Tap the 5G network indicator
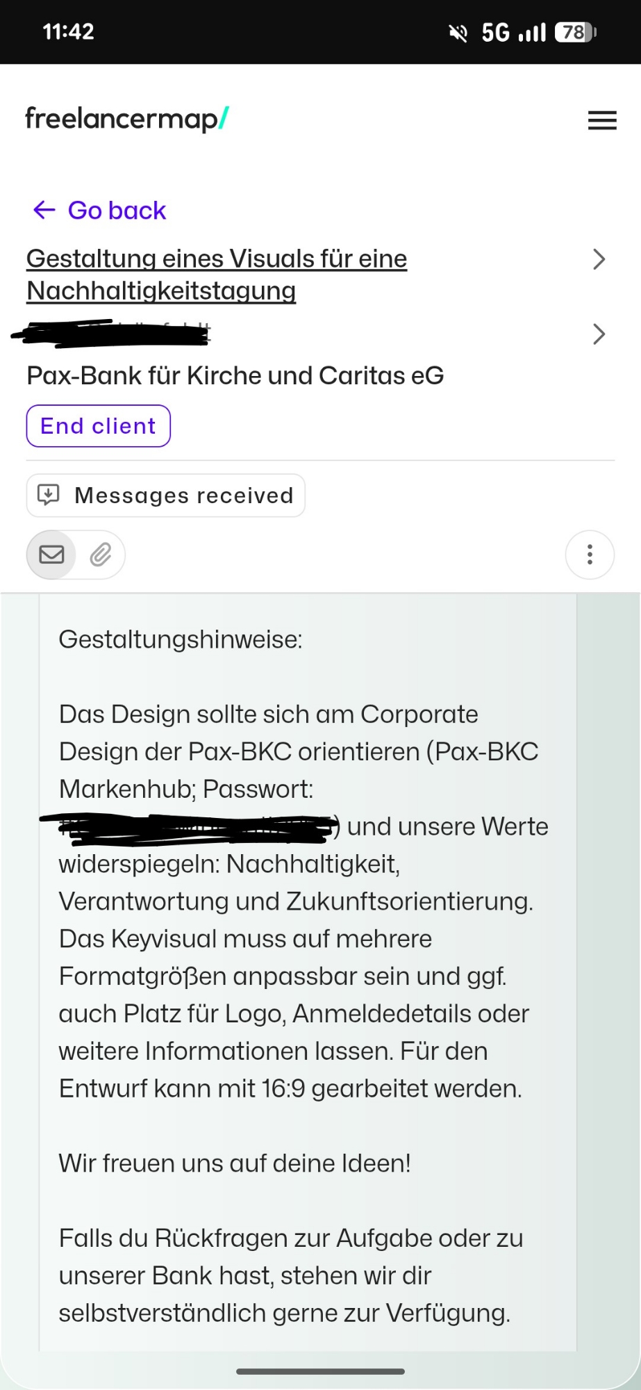 [x=495, y=33]
